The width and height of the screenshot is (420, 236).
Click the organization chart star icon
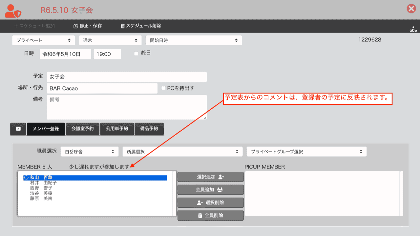coord(413,29)
